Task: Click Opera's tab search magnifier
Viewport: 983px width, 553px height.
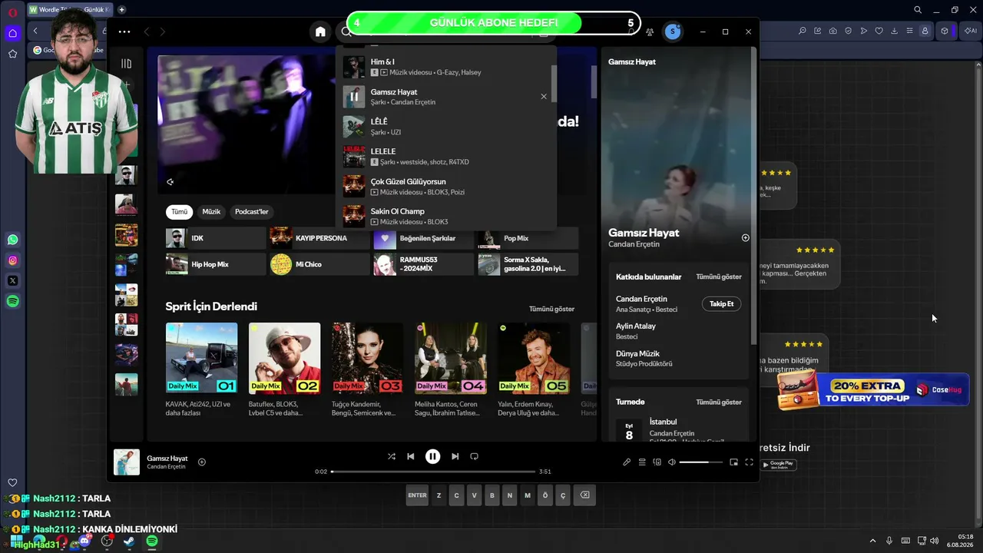Action: (918, 10)
